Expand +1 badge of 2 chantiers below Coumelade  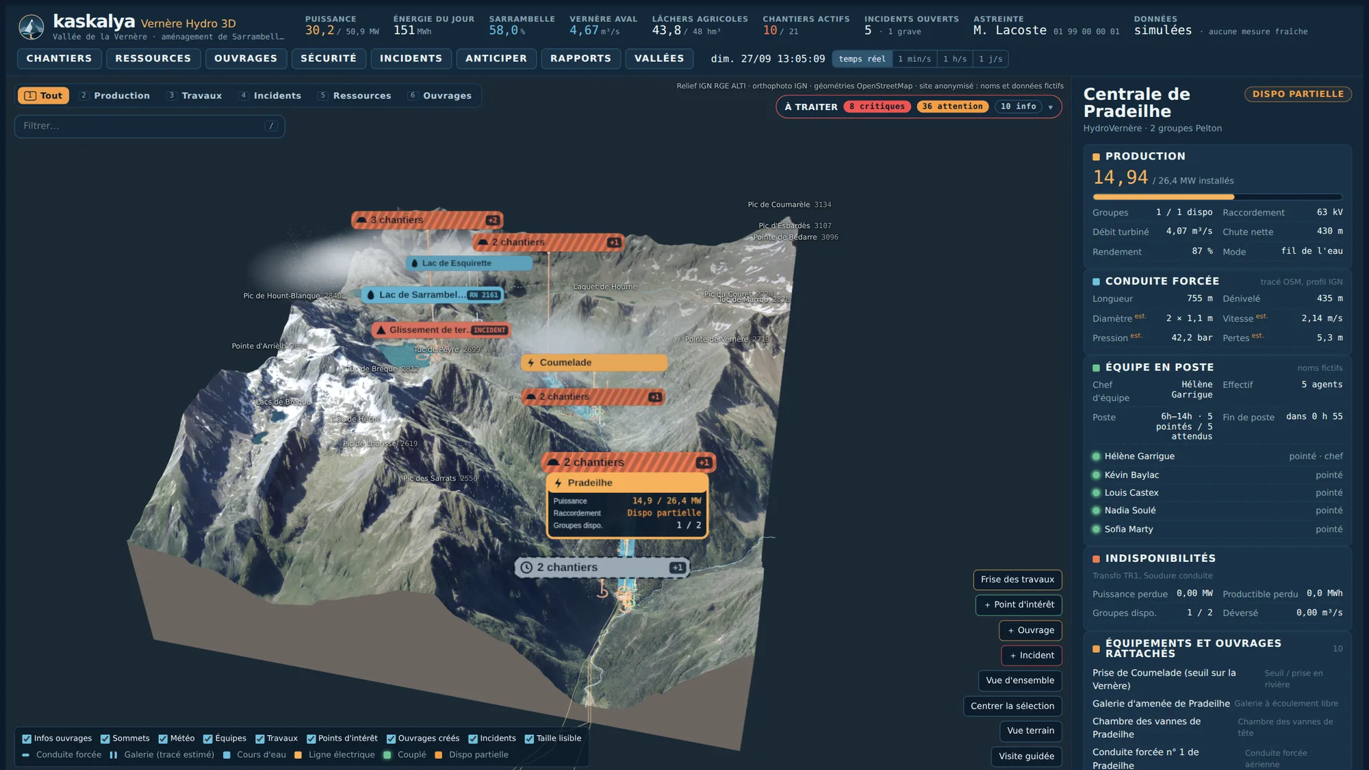coord(655,397)
